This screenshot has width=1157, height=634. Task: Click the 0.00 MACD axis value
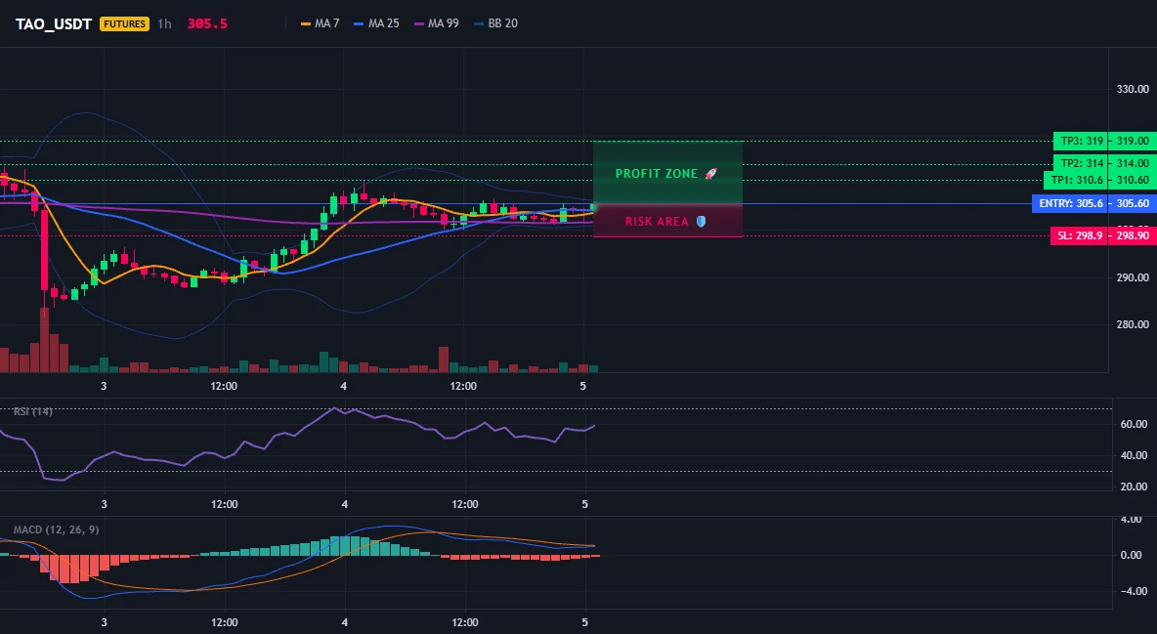coord(1132,555)
